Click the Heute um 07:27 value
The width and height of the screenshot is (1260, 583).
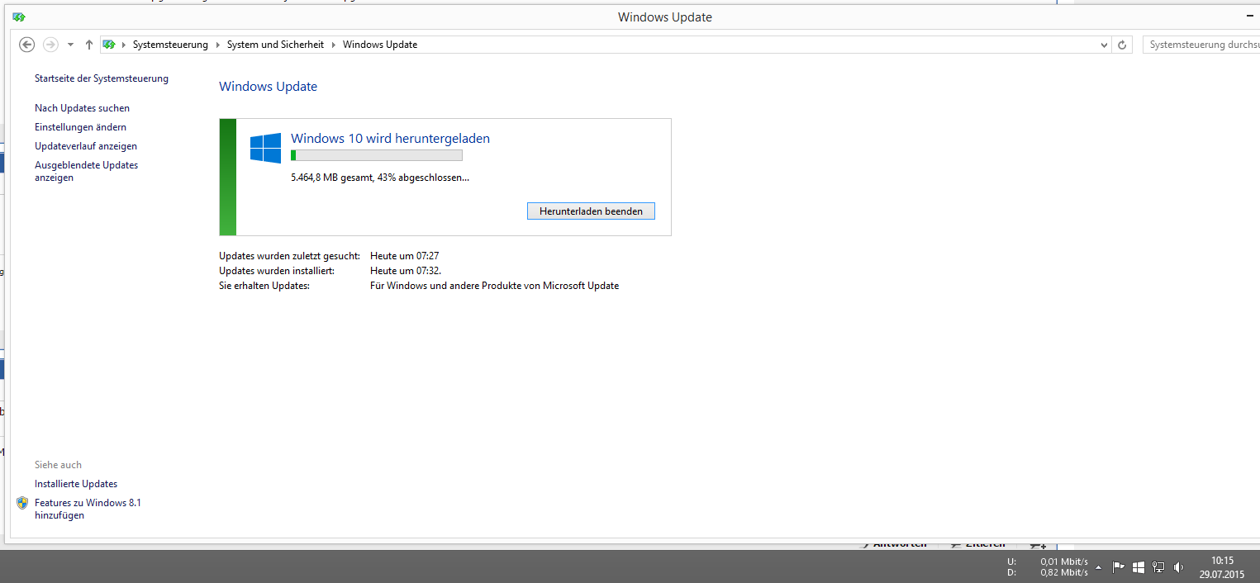tap(405, 256)
